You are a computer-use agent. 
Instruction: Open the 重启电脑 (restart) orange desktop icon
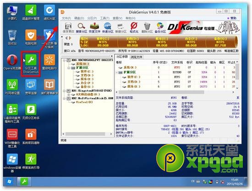coord(49,62)
